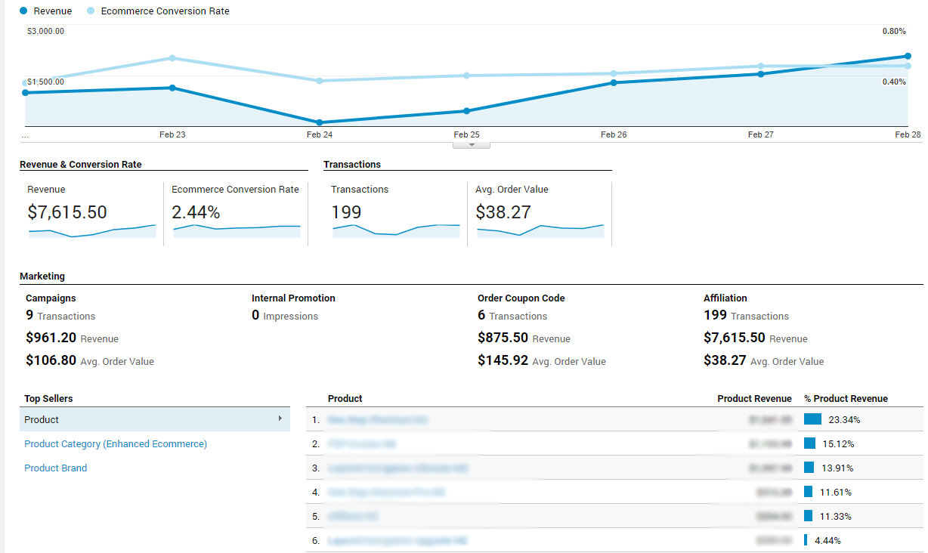Select the Feb 25 Revenue data point
The image size is (928, 553).
click(x=466, y=111)
